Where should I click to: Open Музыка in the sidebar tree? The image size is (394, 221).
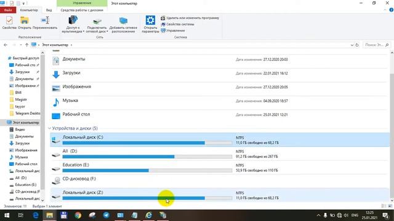(22, 157)
